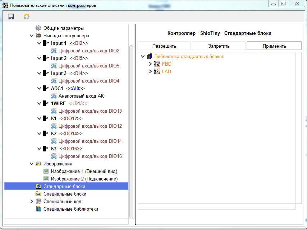Screen dimensions: 307x230
Task: Collapse the Изображения node
Action: pos(32,164)
